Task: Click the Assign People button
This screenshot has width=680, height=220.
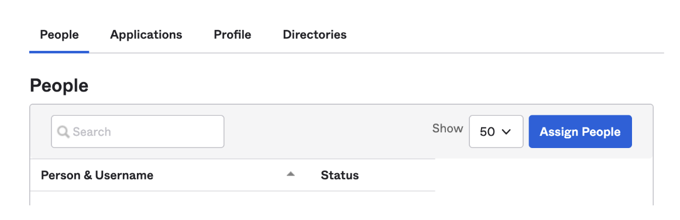Action: 581,132
